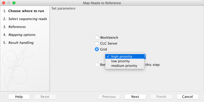Select medium priority in the list

point(125,66)
